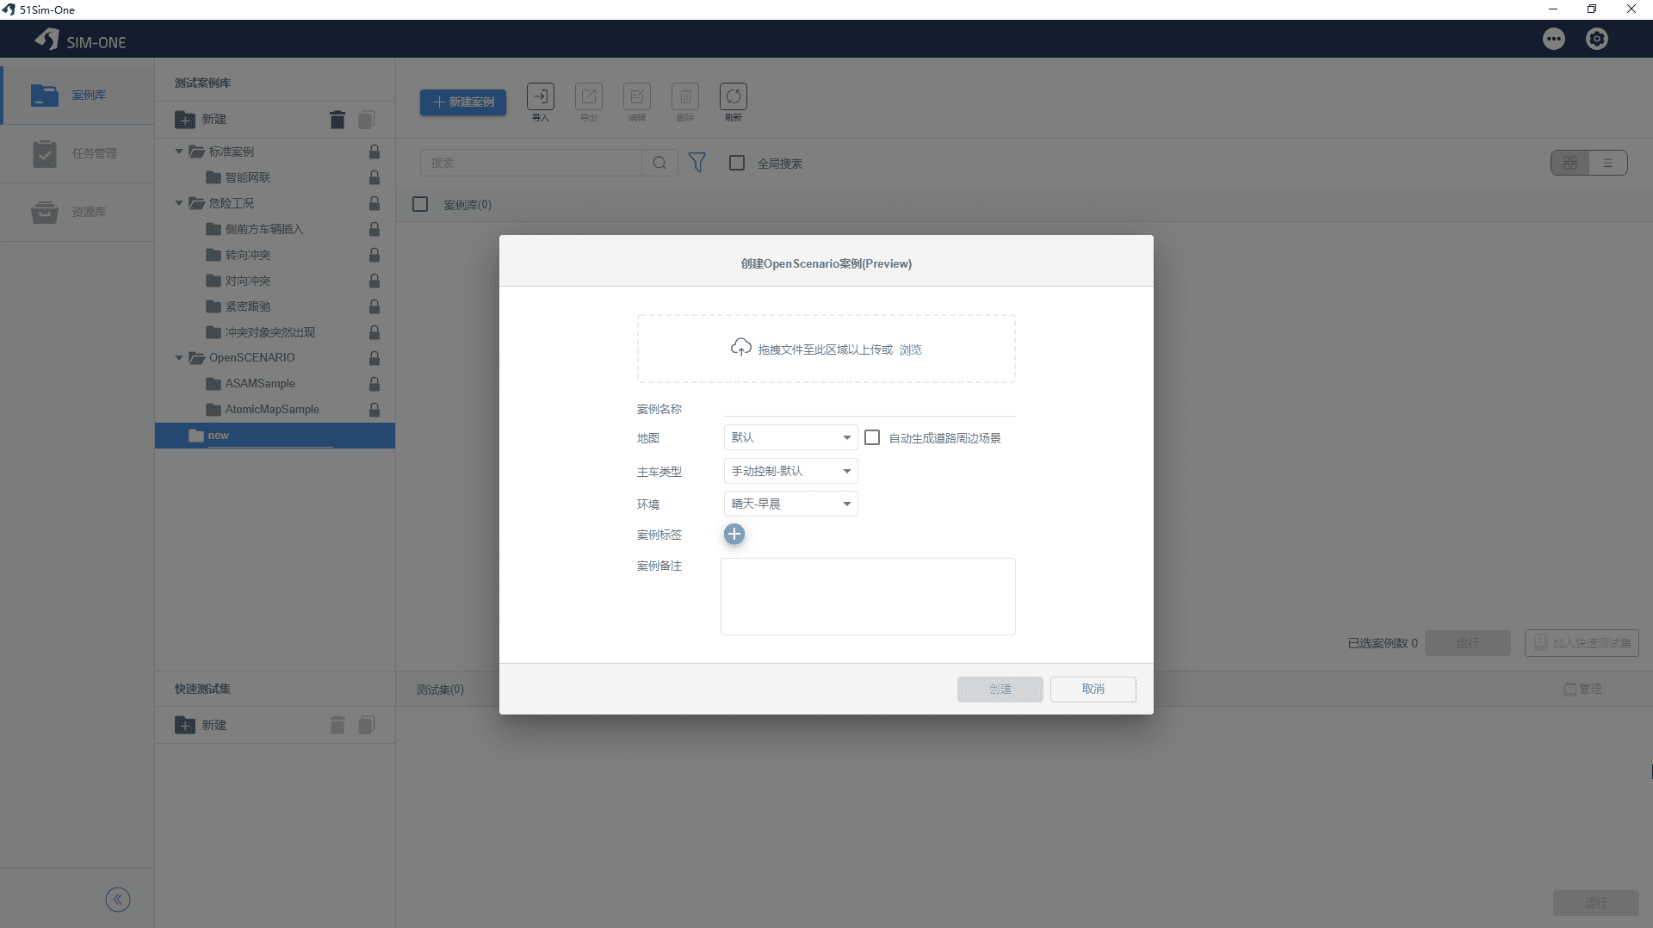The height and width of the screenshot is (928, 1653).
Task: Click the copy icon in quick test set
Action: click(x=367, y=726)
